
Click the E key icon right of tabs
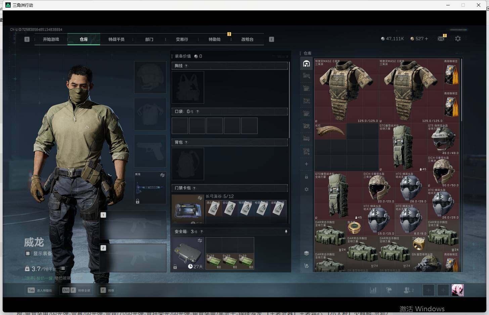(271, 39)
